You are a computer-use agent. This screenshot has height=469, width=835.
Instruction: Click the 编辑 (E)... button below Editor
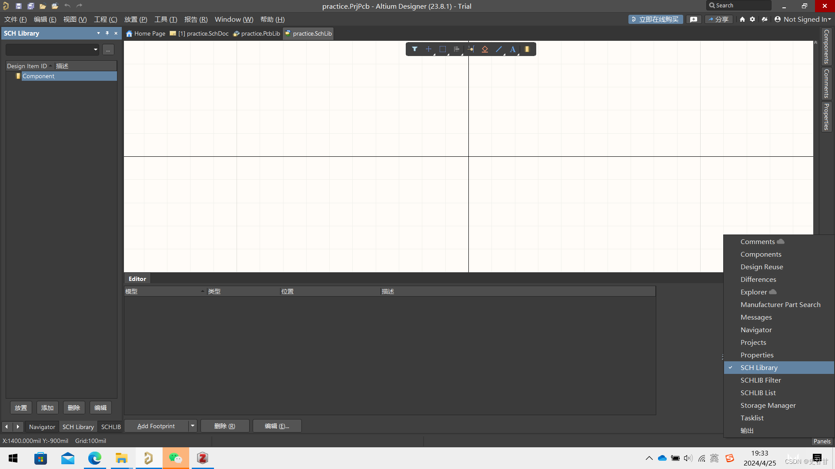pyautogui.click(x=277, y=426)
